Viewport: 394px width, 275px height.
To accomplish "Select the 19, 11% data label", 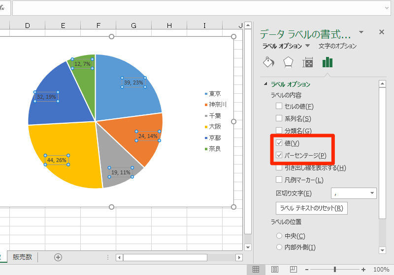I will pyautogui.click(x=121, y=172).
